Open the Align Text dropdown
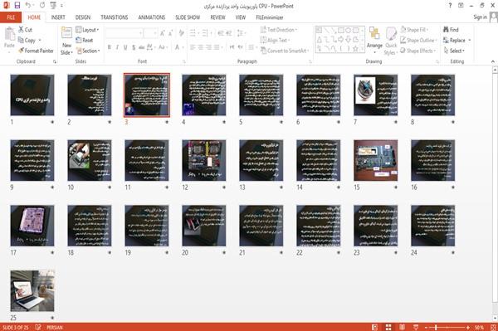 (276, 40)
